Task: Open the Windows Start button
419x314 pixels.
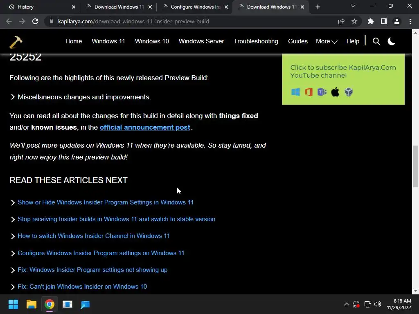Action: [x=13, y=304]
